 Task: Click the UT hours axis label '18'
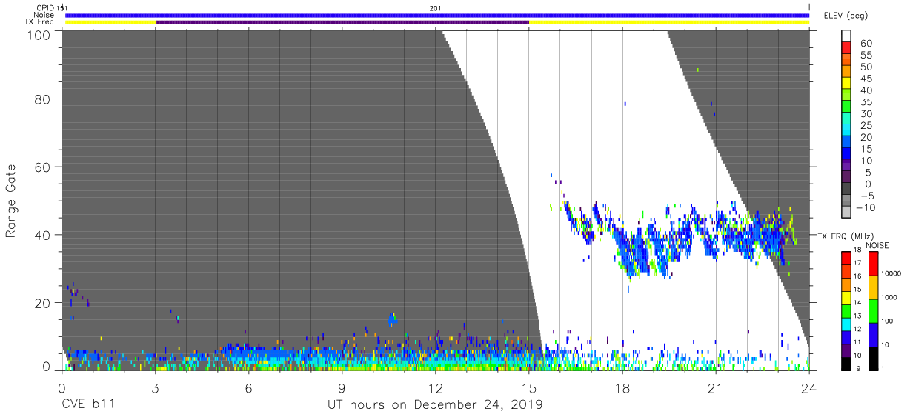(622, 388)
